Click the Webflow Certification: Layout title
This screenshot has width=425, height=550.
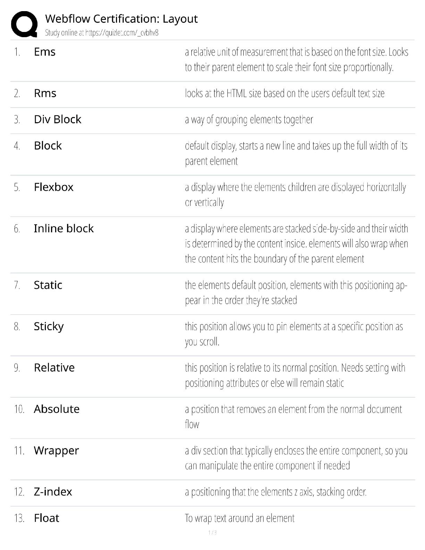[121, 18]
